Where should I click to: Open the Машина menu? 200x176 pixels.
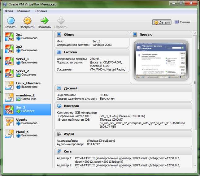point(24,11)
